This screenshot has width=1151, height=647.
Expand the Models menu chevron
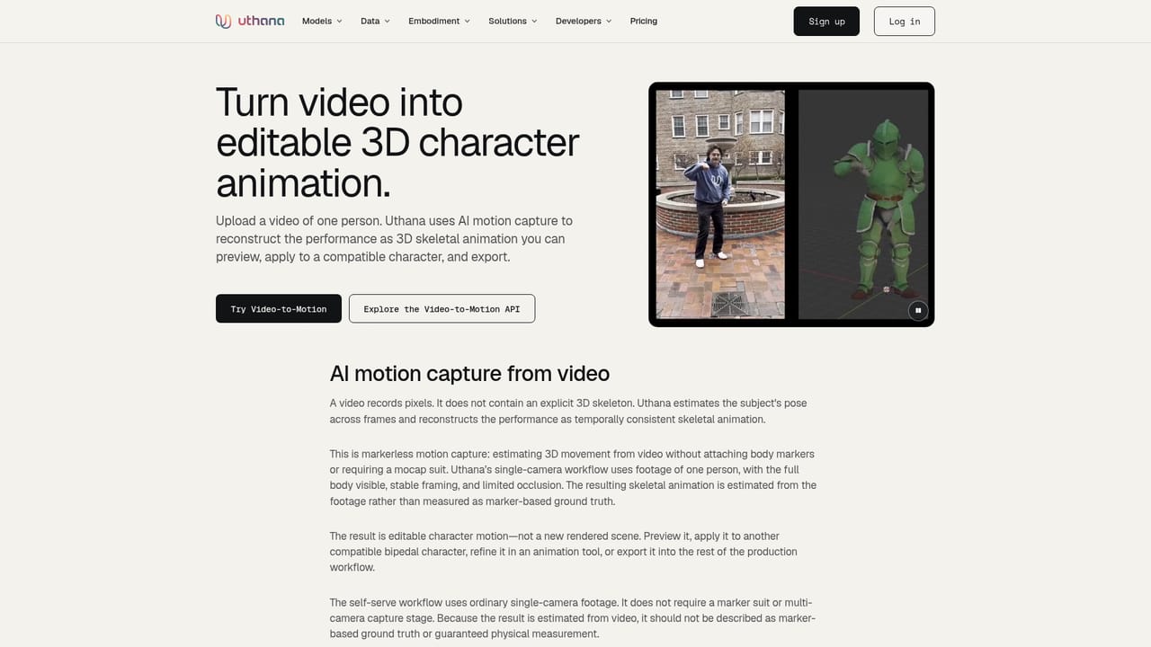point(339,21)
